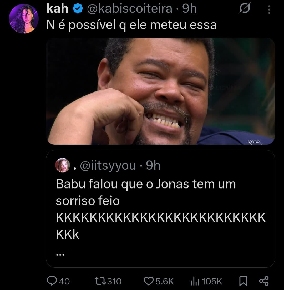Expand the quoted tweet's truncated ellipsis
This screenshot has height=290, width=284.
pyautogui.click(x=60, y=255)
